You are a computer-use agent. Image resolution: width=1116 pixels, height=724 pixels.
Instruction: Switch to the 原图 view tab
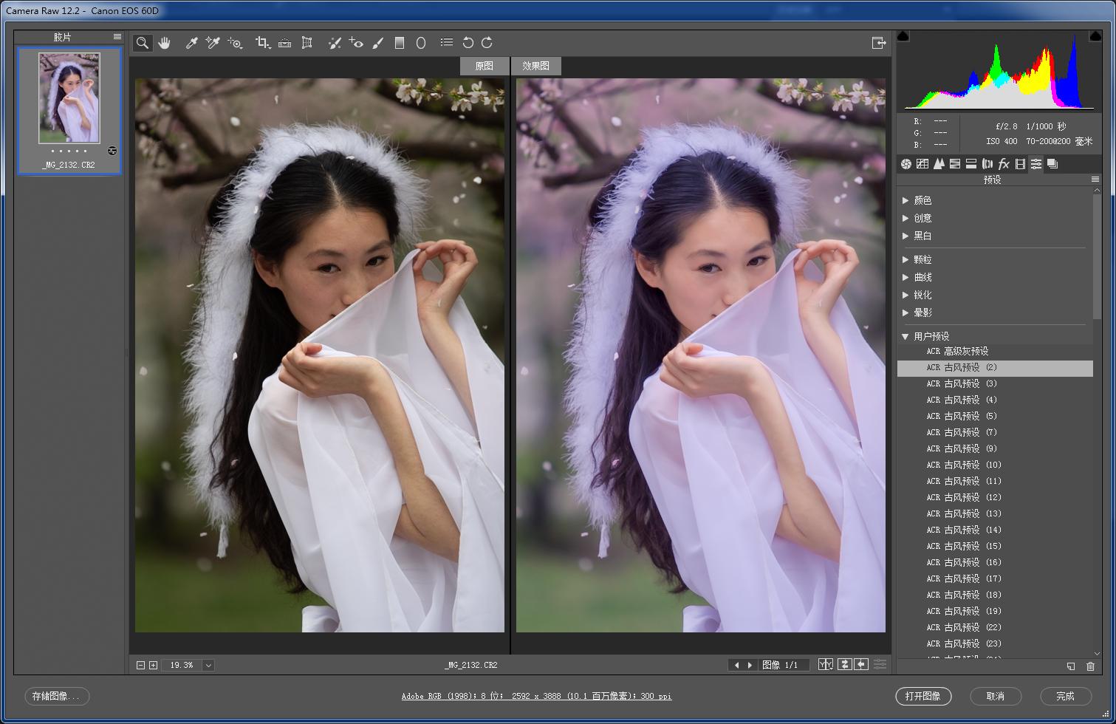(484, 66)
